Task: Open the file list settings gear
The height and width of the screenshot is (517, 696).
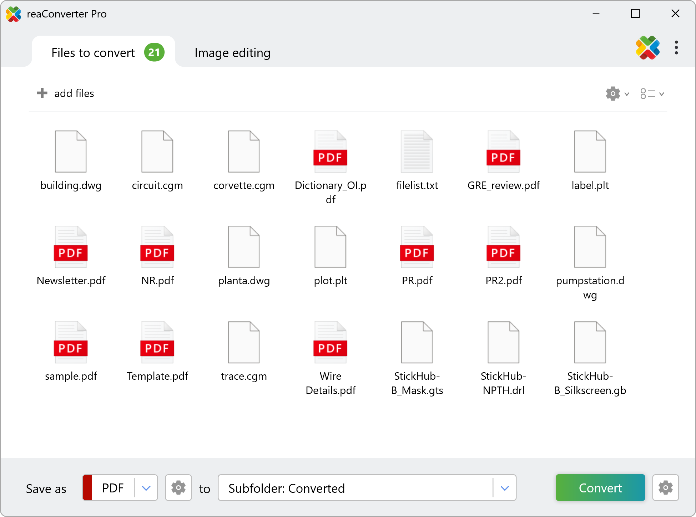Action: (x=613, y=94)
